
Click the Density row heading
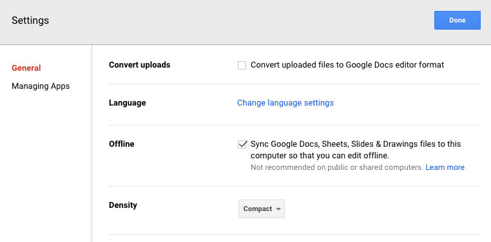tap(123, 205)
